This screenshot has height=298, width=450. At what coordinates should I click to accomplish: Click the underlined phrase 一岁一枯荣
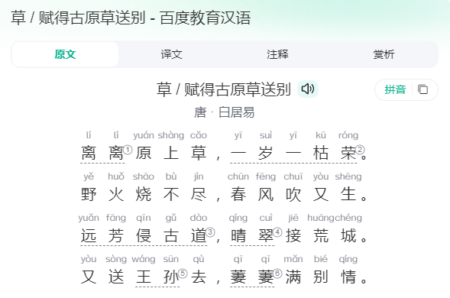(293, 153)
